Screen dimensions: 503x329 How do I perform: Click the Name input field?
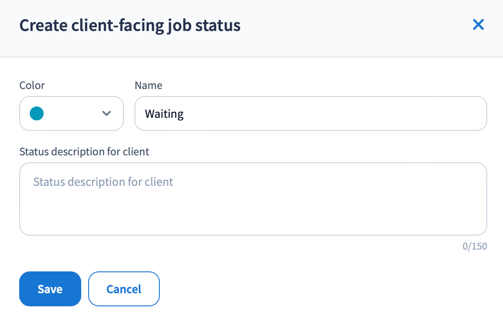[310, 113]
